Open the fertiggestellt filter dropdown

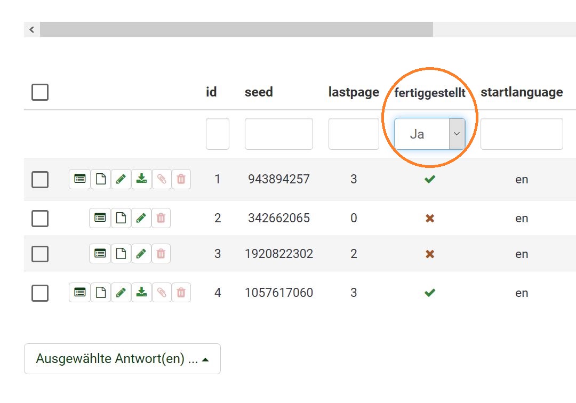(x=429, y=134)
